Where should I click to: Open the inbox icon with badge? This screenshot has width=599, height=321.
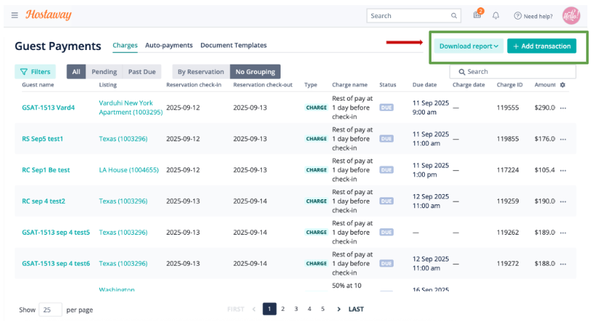(x=477, y=14)
